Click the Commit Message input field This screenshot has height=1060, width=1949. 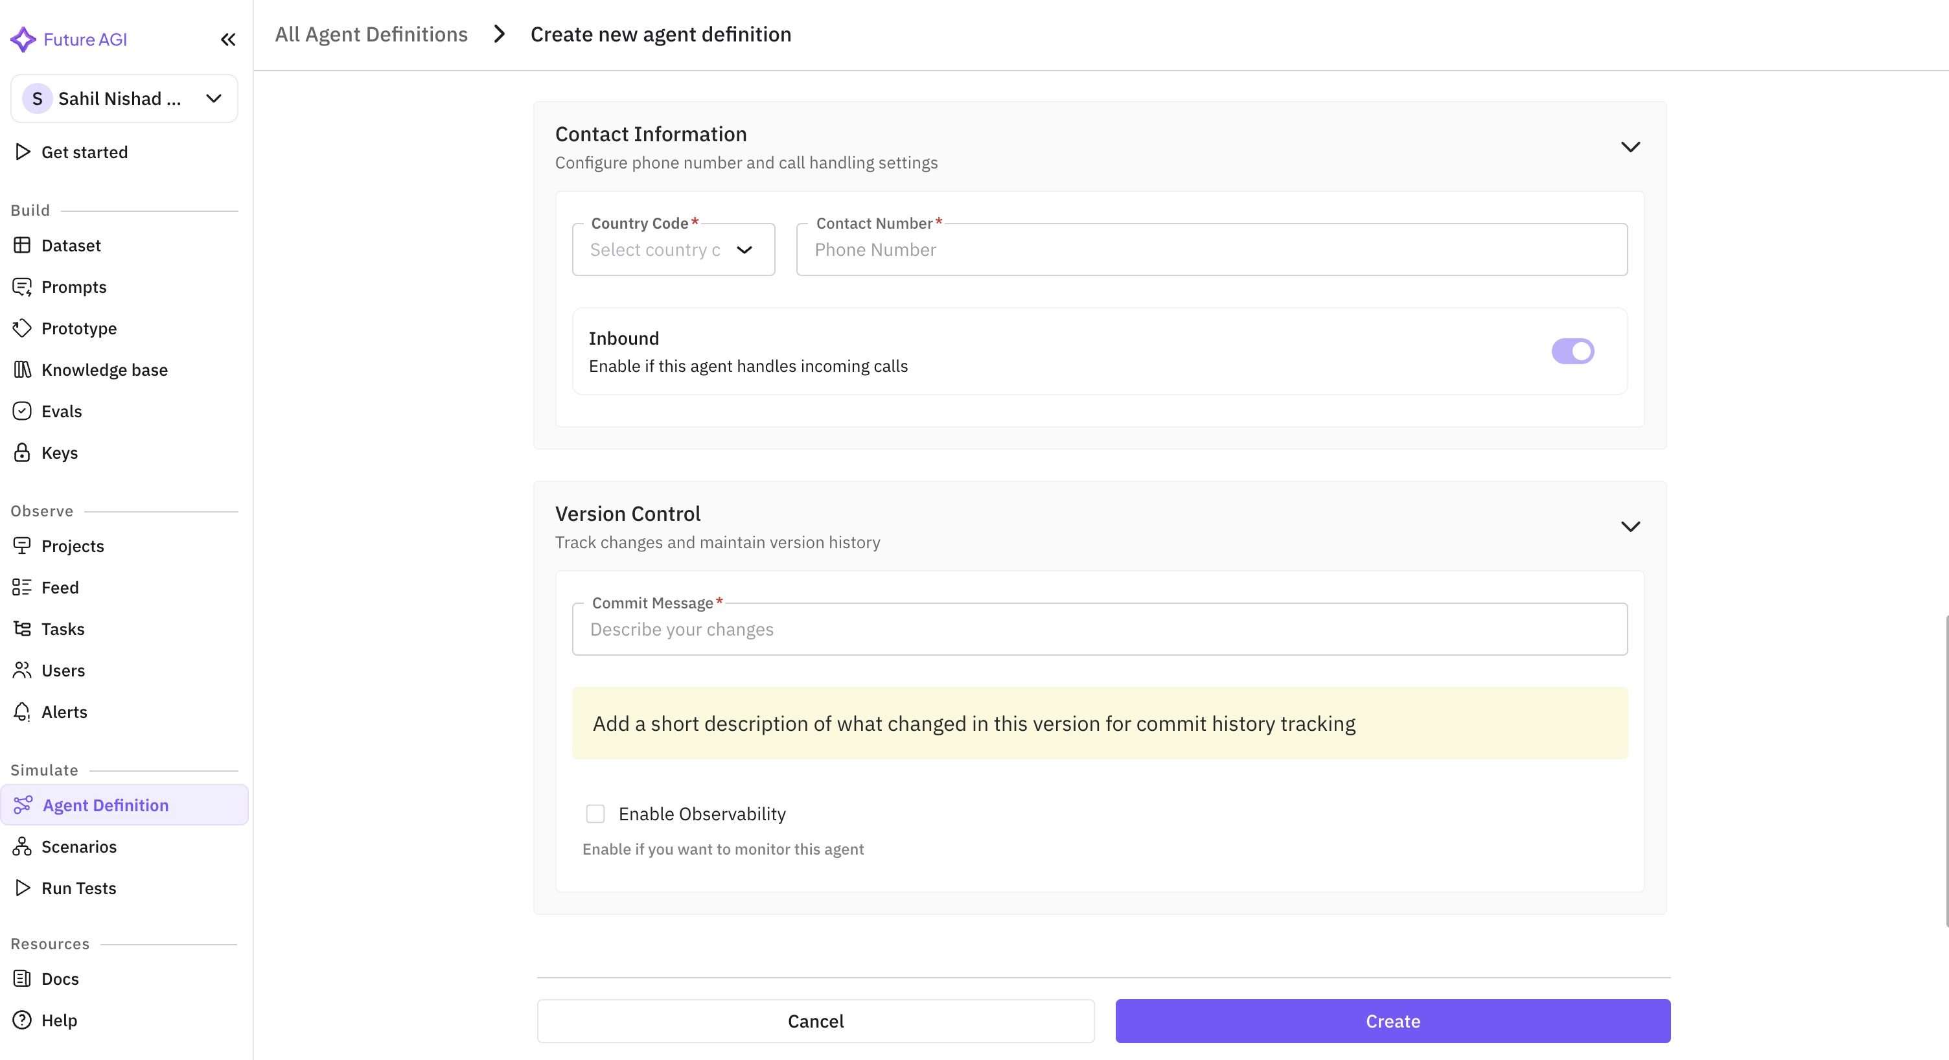[x=1099, y=630]
